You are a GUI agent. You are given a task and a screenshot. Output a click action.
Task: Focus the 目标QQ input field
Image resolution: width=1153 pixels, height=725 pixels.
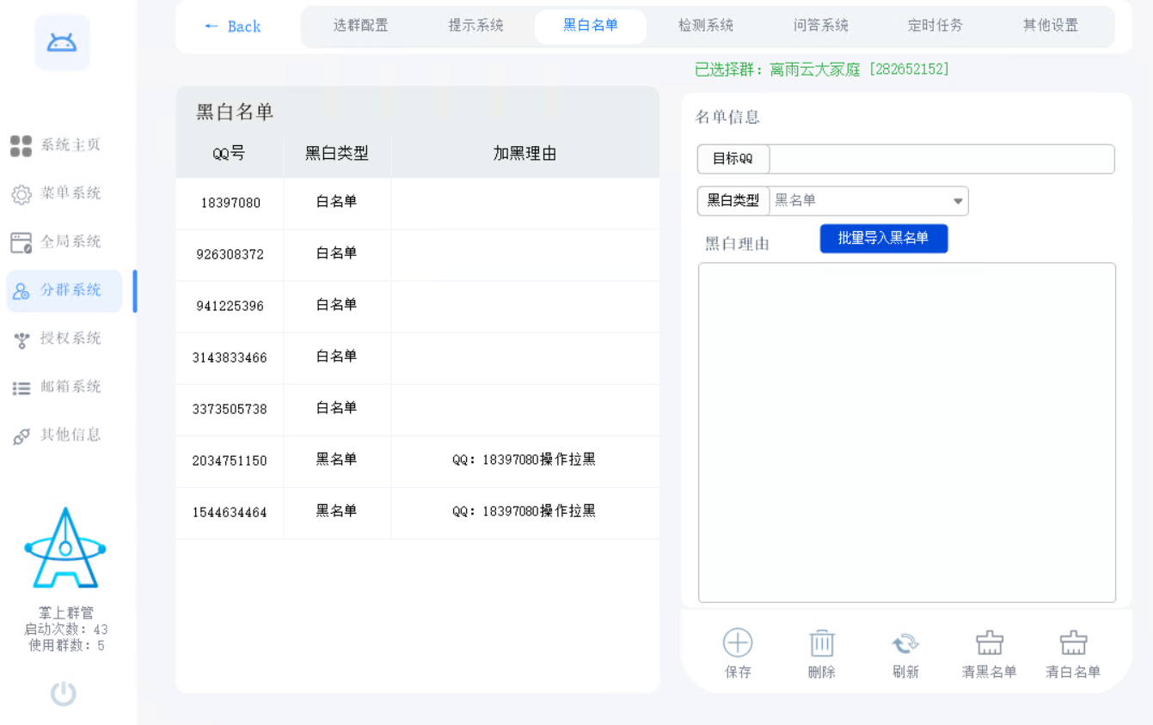tap(941, 159)
